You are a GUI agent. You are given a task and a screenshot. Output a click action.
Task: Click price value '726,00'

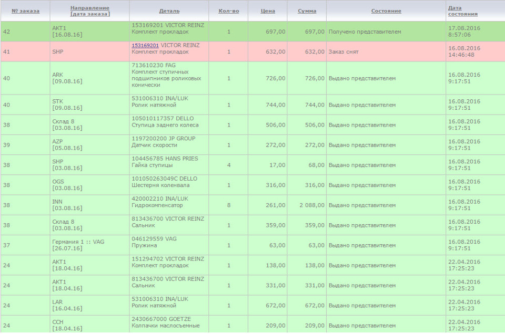(x=275, y=78)
